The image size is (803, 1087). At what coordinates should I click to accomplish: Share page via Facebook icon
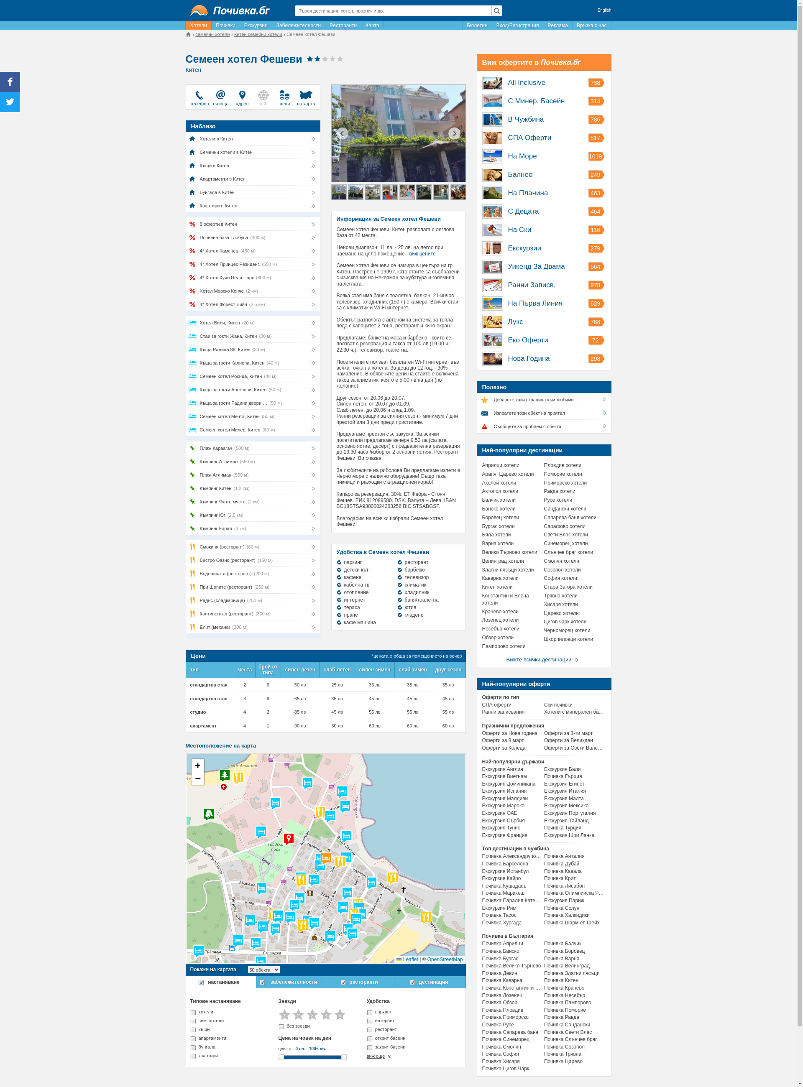(x=10, y=82)
